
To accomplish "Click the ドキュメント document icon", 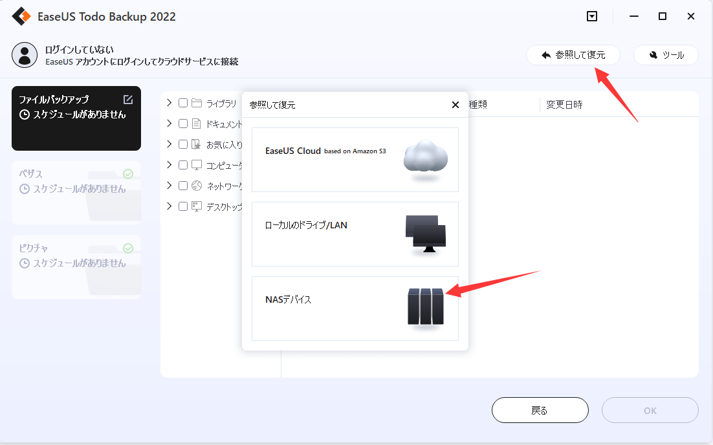I will click(x=197, y=124).
